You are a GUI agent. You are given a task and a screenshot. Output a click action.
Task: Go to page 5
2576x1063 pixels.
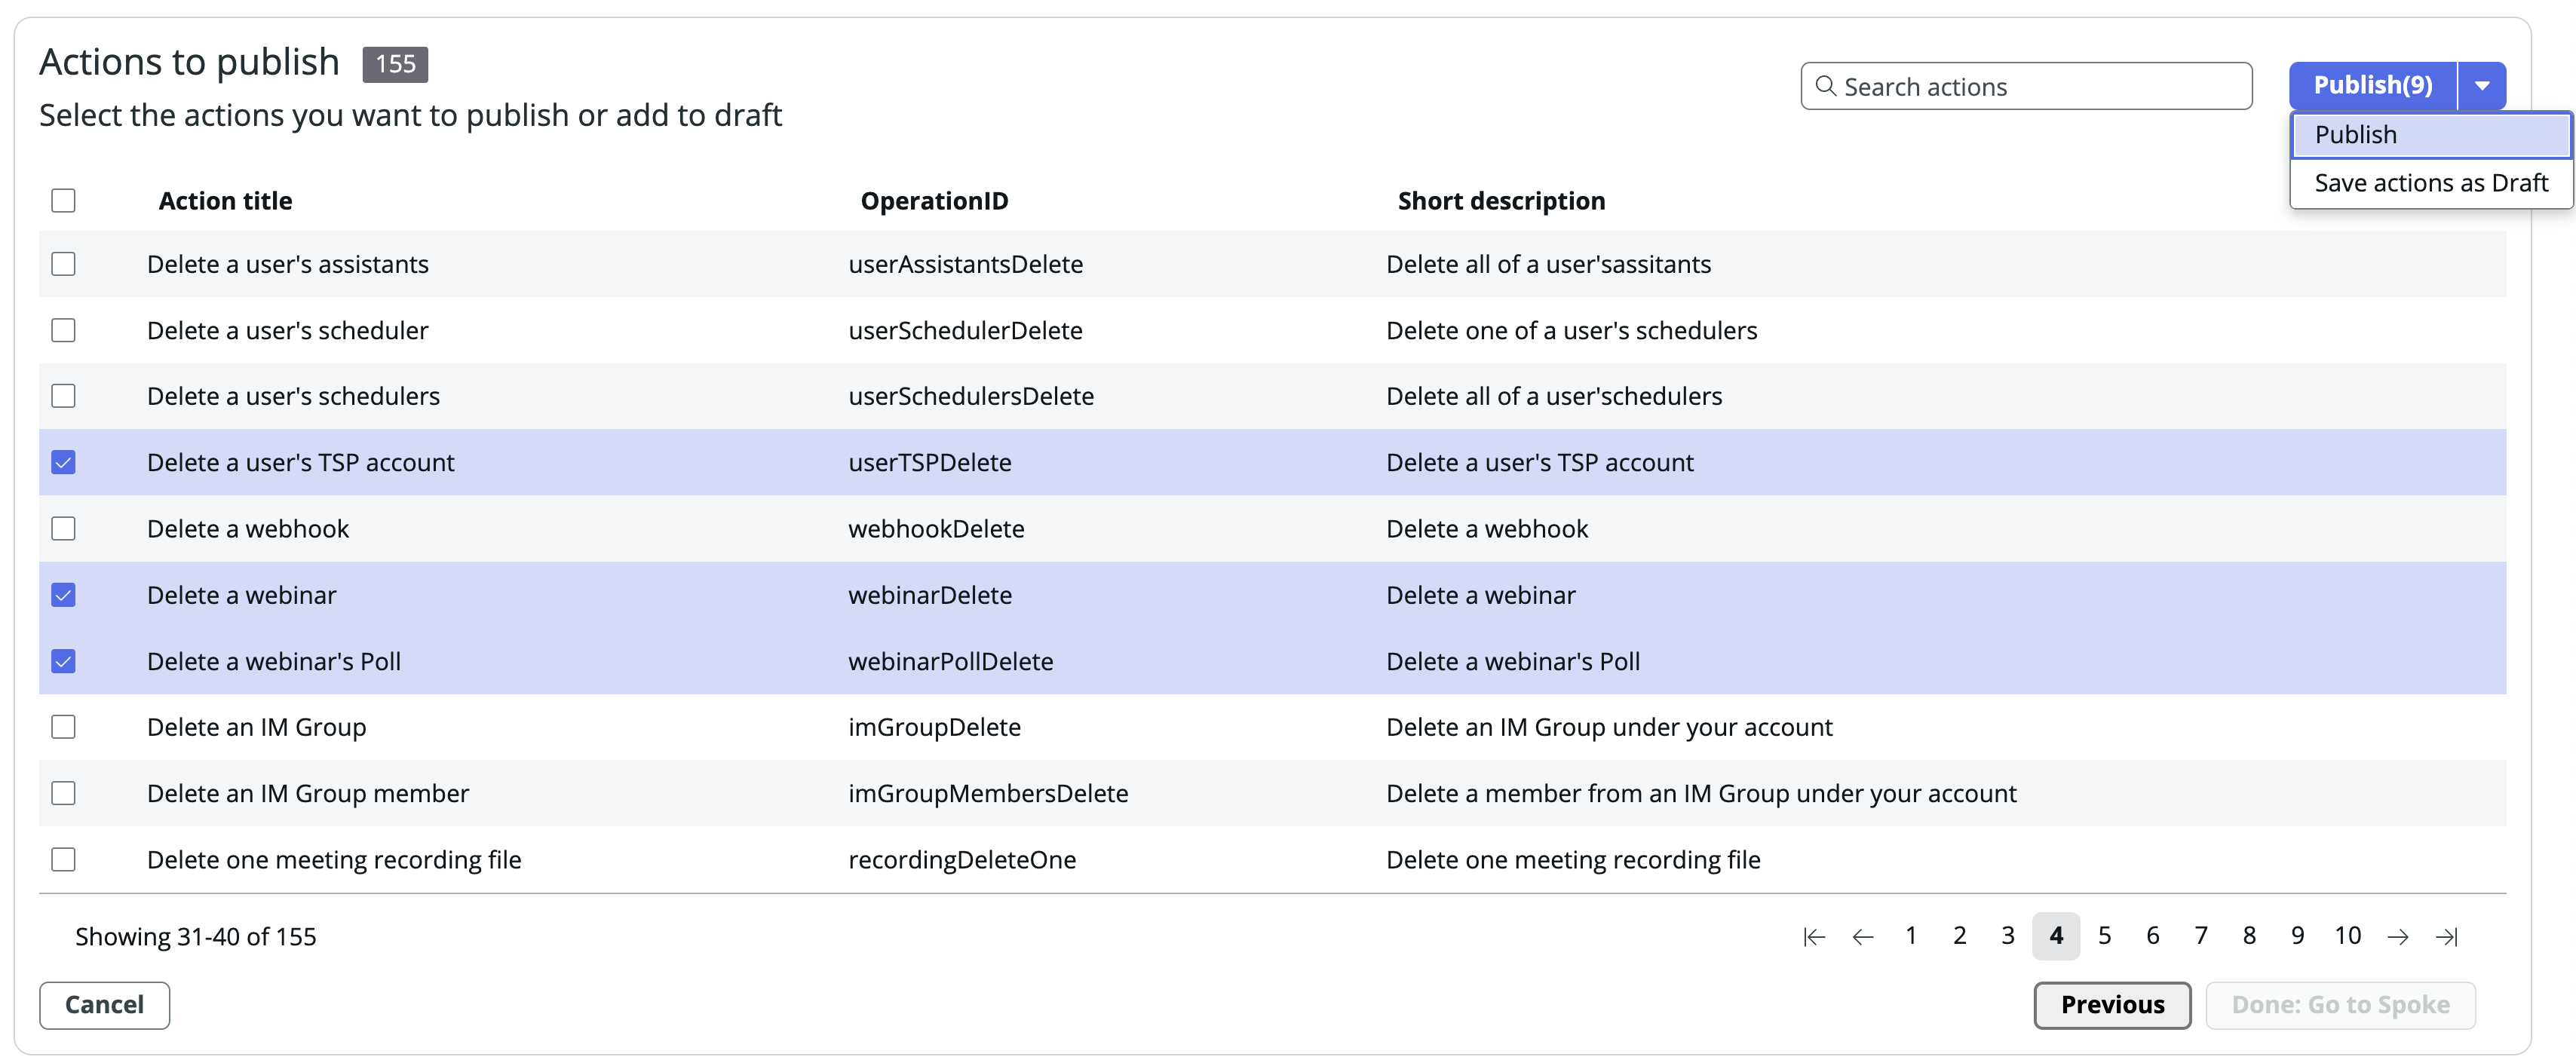coord(2105,936)
